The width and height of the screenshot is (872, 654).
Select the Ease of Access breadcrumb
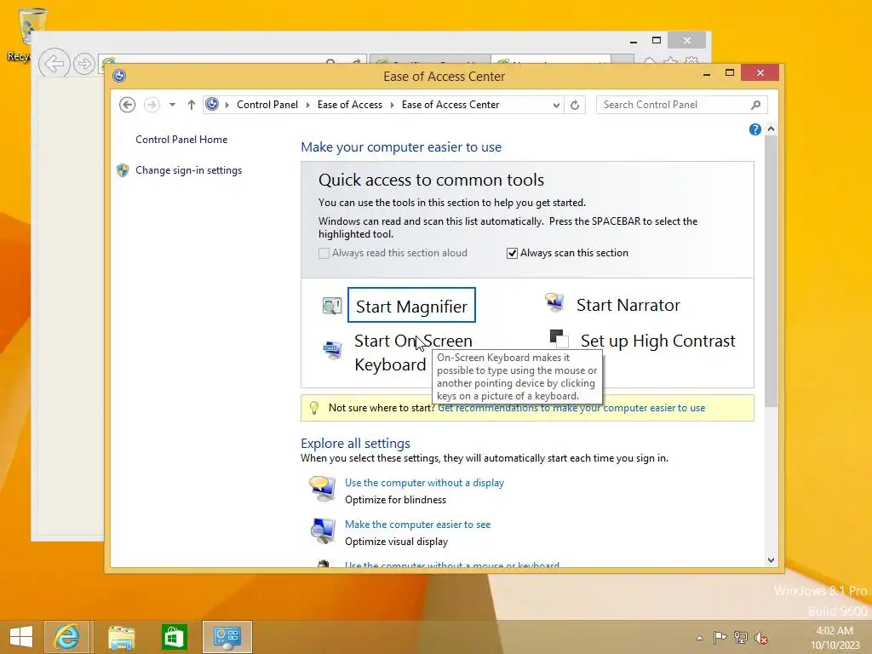tap(350, 105)
